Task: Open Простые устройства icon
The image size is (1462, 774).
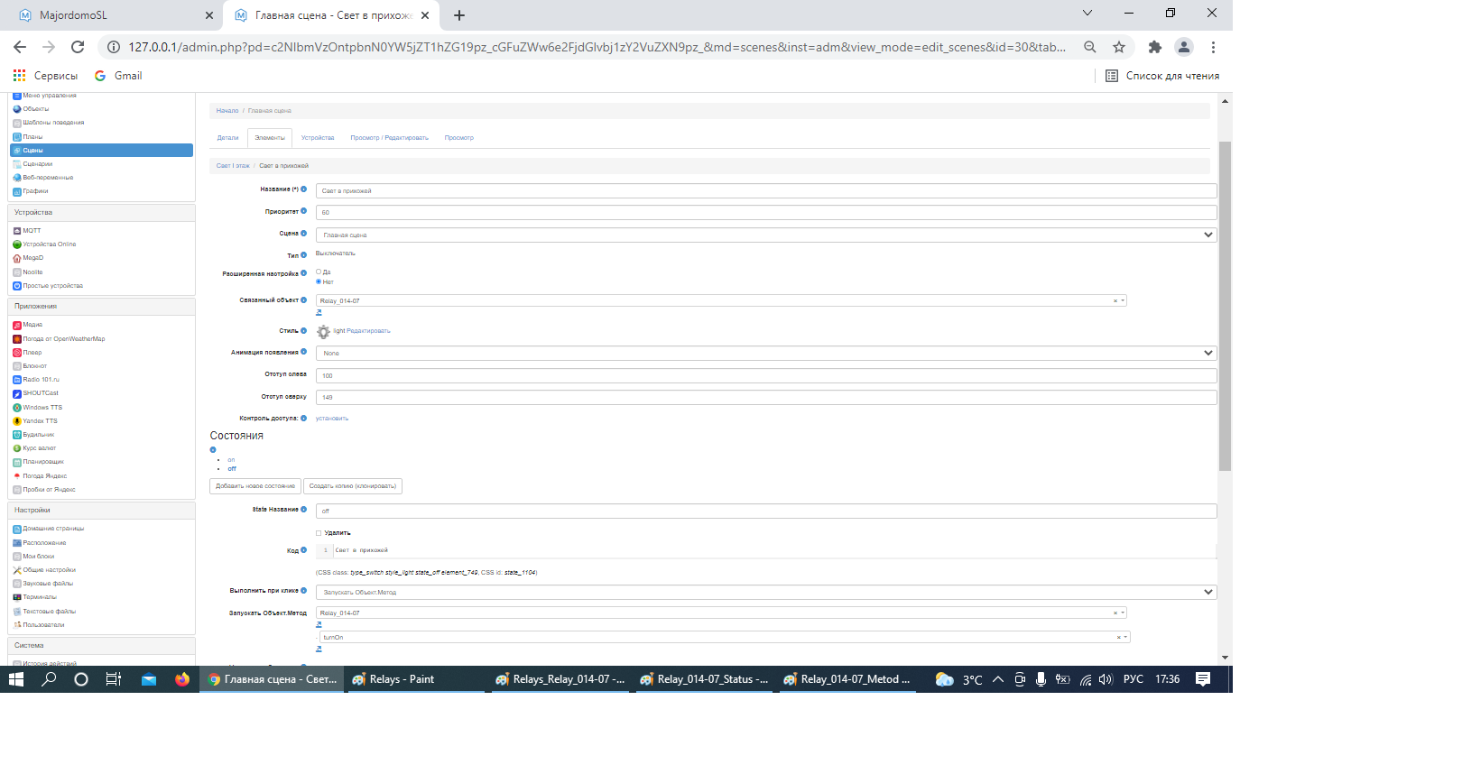Action: 17,286
